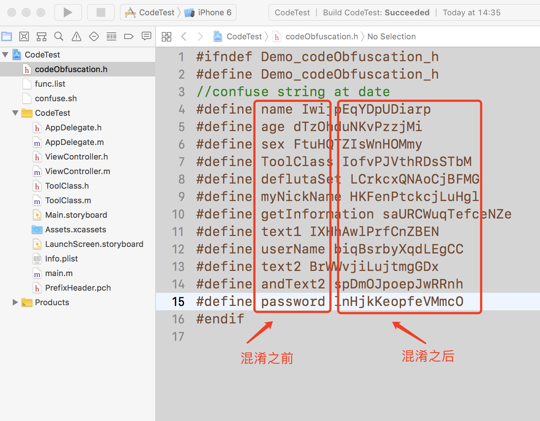Expand the Products folder
Viewport: 540px width, 421px height.
tap(15, 302)
